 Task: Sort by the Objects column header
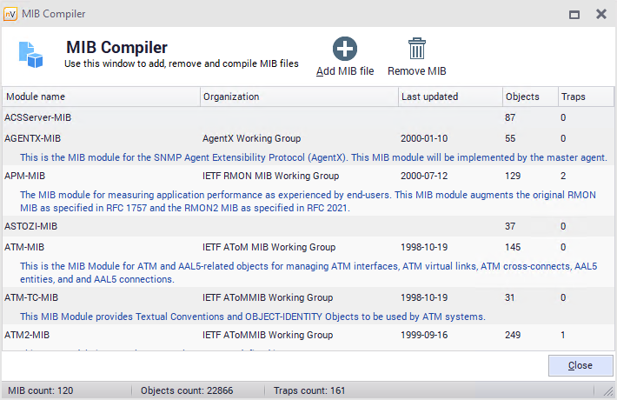[x=529, y=97]
